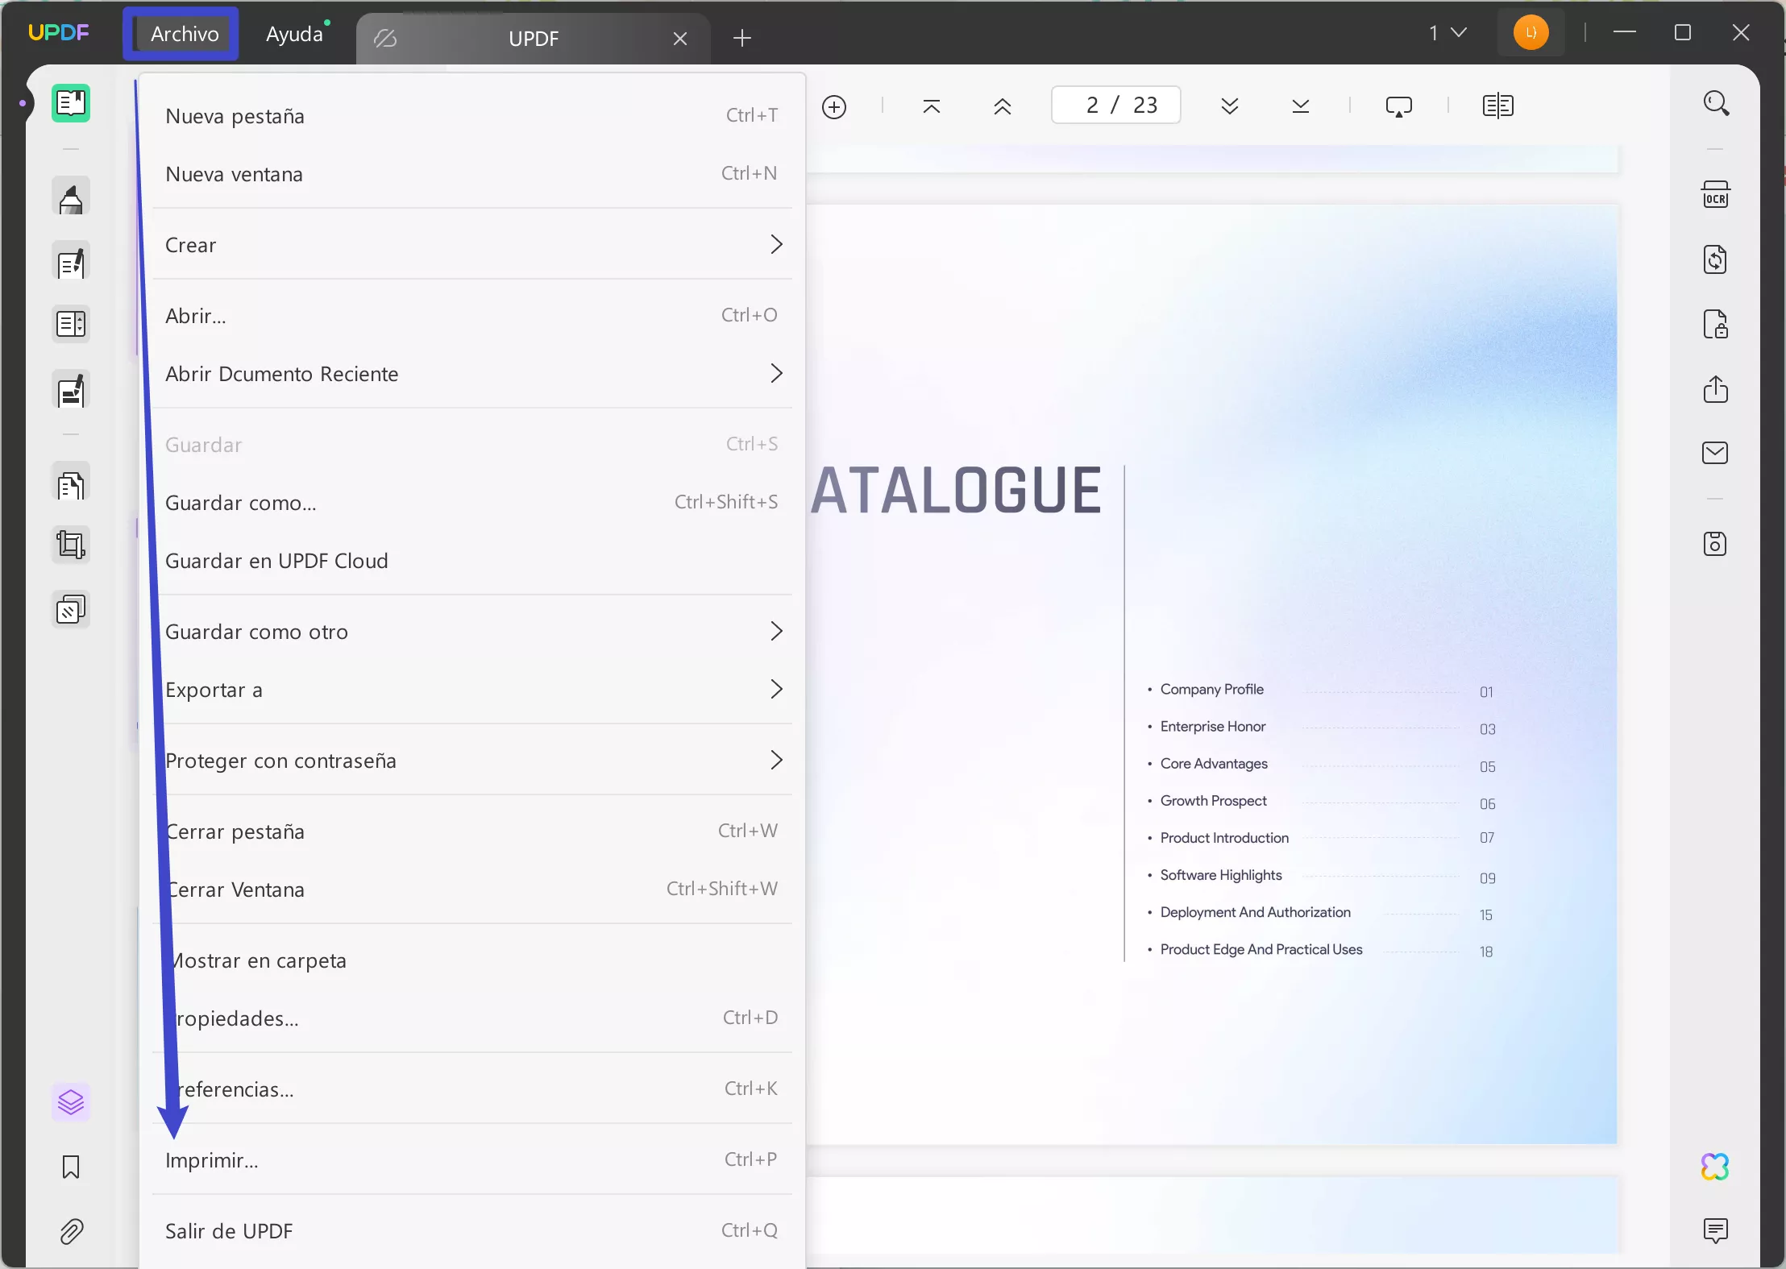1786x1269 pixels.
Task: Open the Bookmarks panel
Action: [x=71, y=1167]
